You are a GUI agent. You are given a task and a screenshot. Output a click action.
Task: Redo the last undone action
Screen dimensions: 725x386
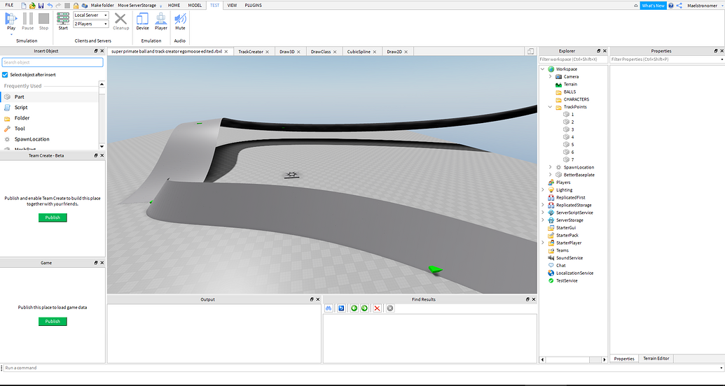point(58,6)
